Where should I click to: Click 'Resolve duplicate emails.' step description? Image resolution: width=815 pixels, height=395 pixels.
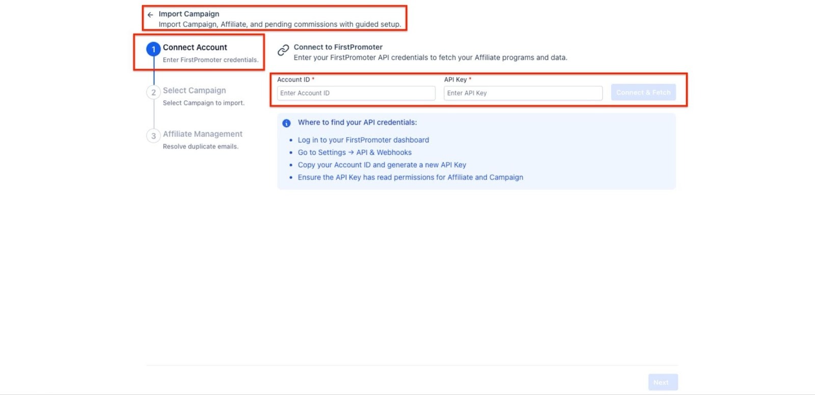[201, 146]
